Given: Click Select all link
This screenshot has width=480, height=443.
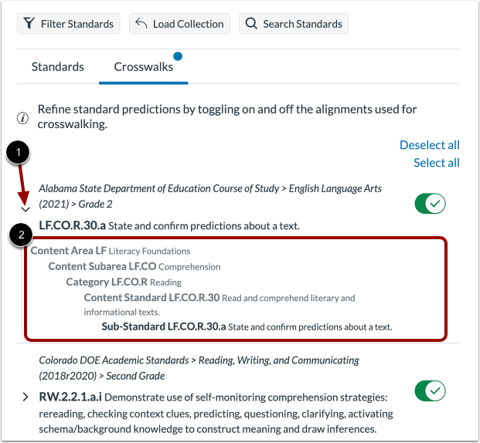Looking at the screenshot, I should 437,163.
